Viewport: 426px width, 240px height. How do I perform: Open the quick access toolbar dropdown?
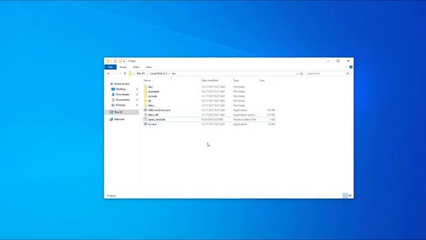[124, 61]
